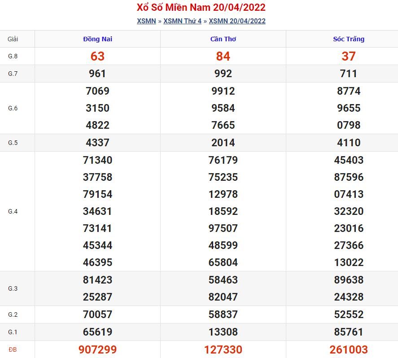Viewport: 398px width, 358px height.
Task: Click G.2 number 58837
Action: tap(223, 314)
